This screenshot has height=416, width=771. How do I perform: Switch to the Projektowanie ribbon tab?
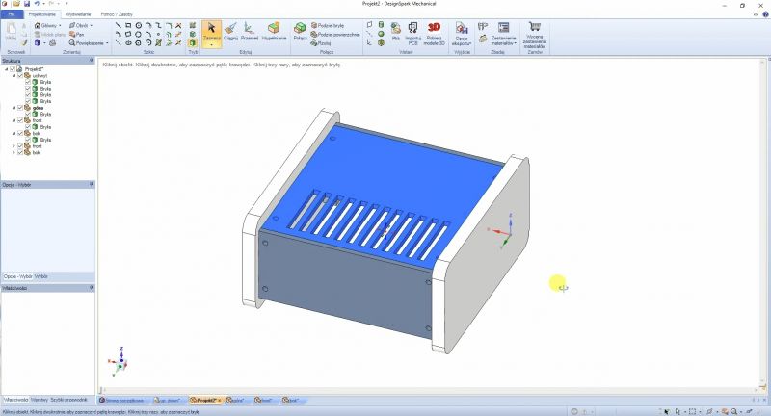pos(42,14)
